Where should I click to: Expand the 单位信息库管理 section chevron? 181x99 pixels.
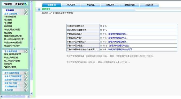pos(26,73)
